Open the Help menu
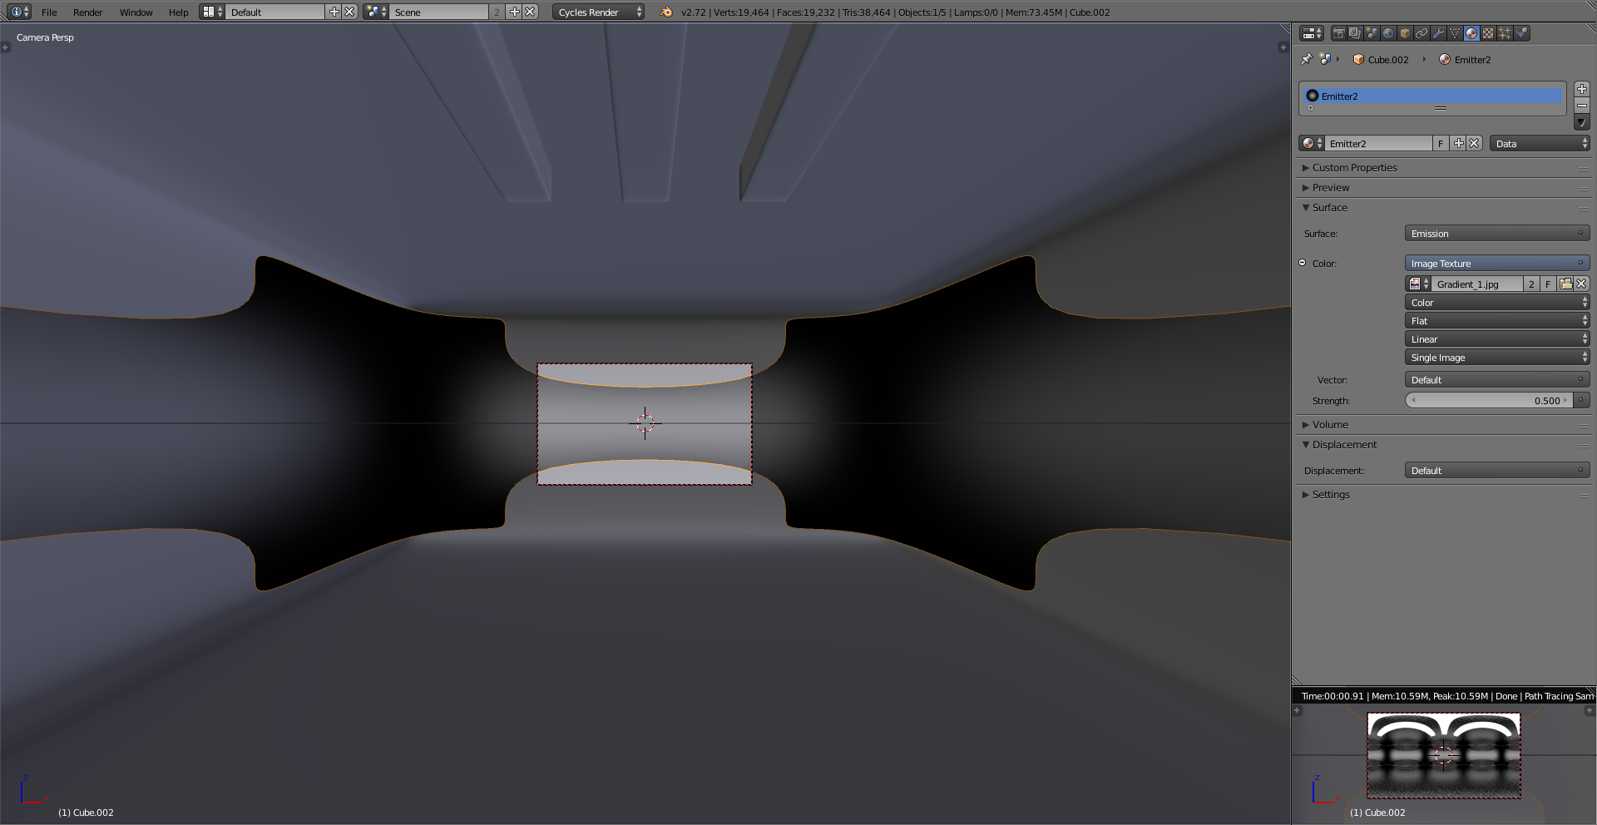The image size is (1597, 825). coord(178,12)
